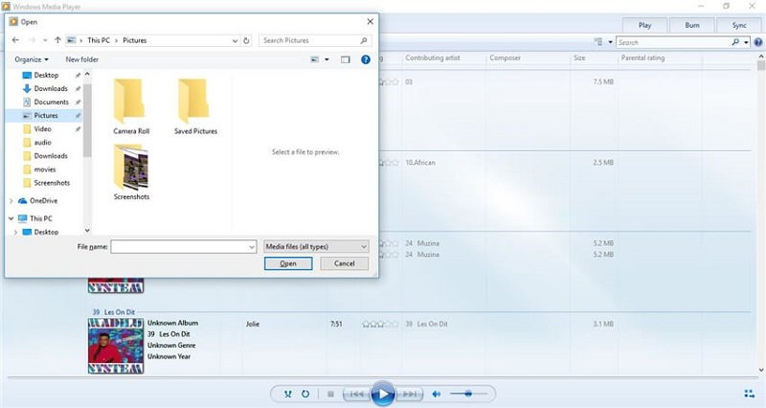Toggle shuffle in Media Player
This screenshot has height=408, width=766.
coord(288,394)
